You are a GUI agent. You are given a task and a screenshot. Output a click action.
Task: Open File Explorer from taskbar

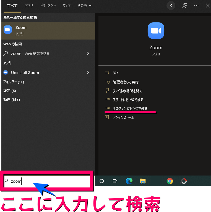click(143, 181)
